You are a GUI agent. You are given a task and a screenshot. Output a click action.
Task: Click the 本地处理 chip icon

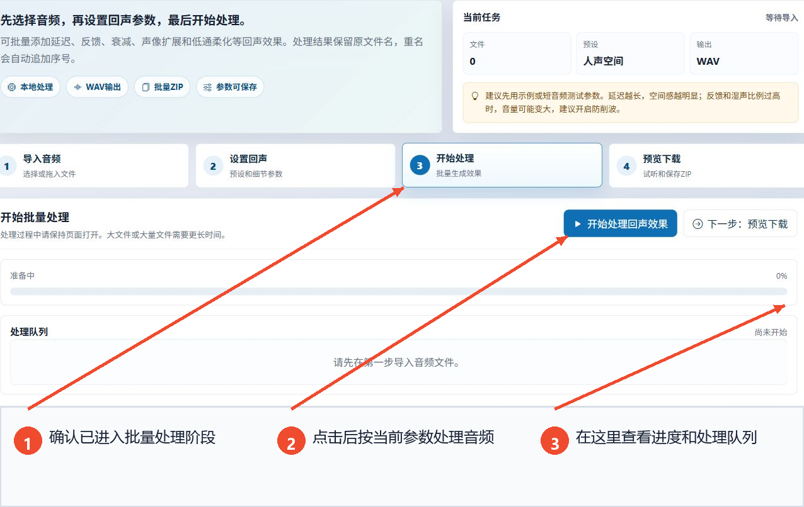pyautogui.click(x=11, y=87)
